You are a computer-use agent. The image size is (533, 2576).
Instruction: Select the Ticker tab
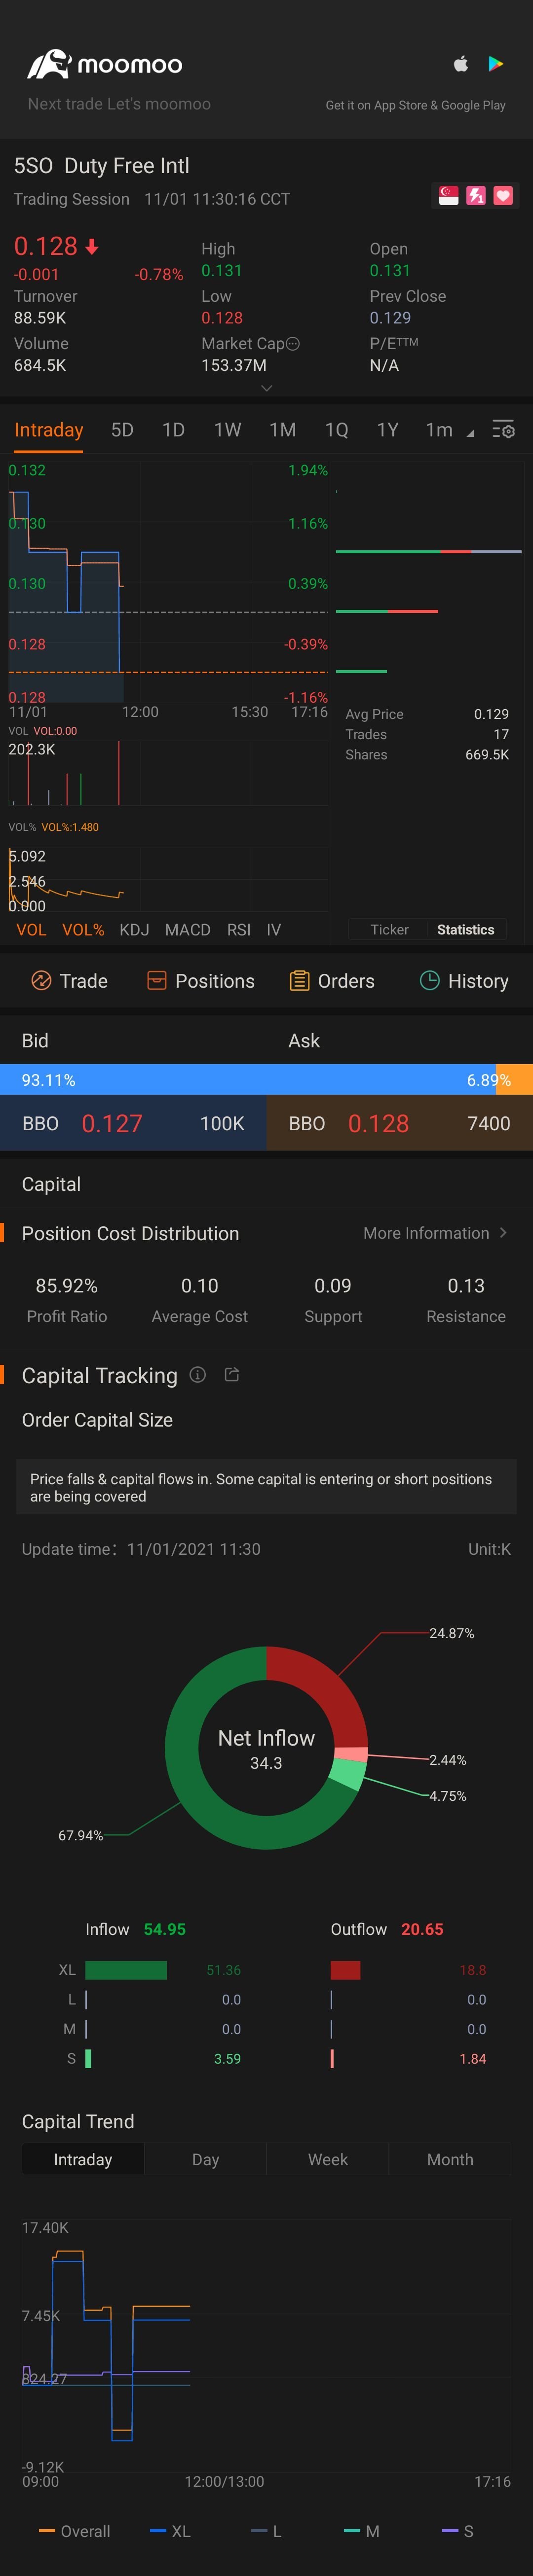coord(389,930)
